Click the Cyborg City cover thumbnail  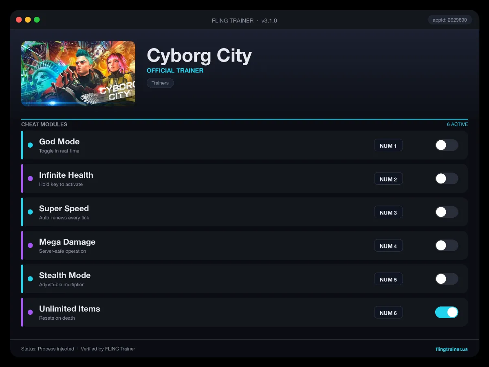[x=78, y=73]
